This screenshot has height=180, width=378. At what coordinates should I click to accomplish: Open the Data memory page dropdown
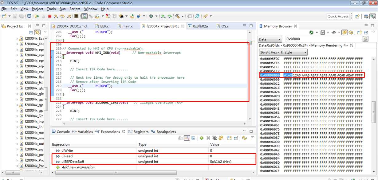coord(270,39)
